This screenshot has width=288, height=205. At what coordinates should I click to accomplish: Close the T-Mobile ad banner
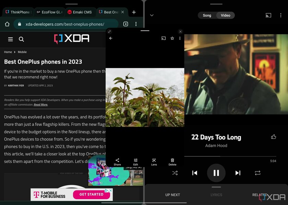[111, 191]
